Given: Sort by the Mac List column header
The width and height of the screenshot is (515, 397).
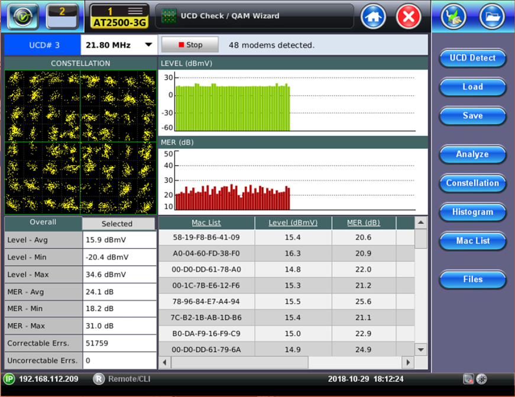Looking at the screenshot, I should [206, 223].
